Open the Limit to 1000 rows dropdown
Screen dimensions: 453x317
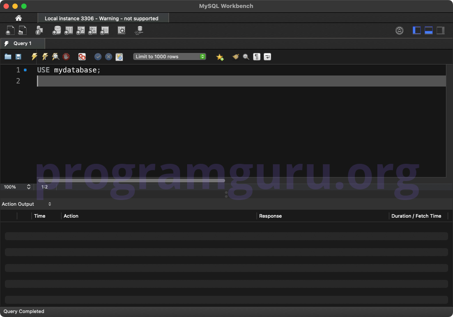point(169,57)
